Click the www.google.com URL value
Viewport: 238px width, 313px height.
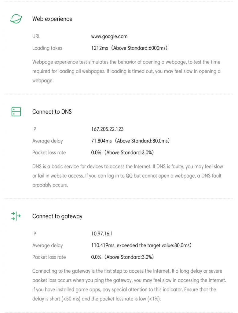point(109,36)
